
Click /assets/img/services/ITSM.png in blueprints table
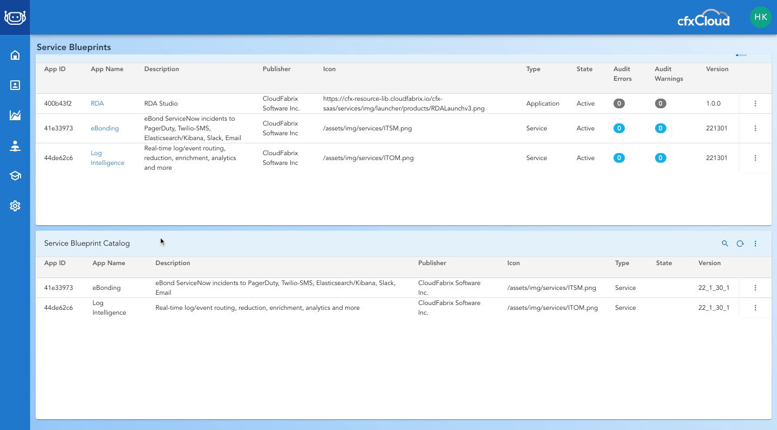(x=367, y=128)
